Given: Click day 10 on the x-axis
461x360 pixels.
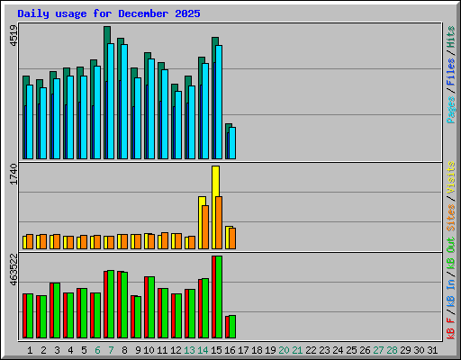Looking at the screenshot, I should pos(149,350).
